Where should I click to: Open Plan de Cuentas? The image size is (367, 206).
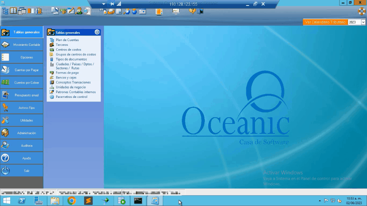[x=67, y=40]
